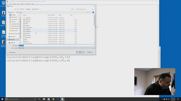The height and width of the screenshot is (101, 181).
Task: Select Desktop in the breadcrumb path
Action: point(28,9)
